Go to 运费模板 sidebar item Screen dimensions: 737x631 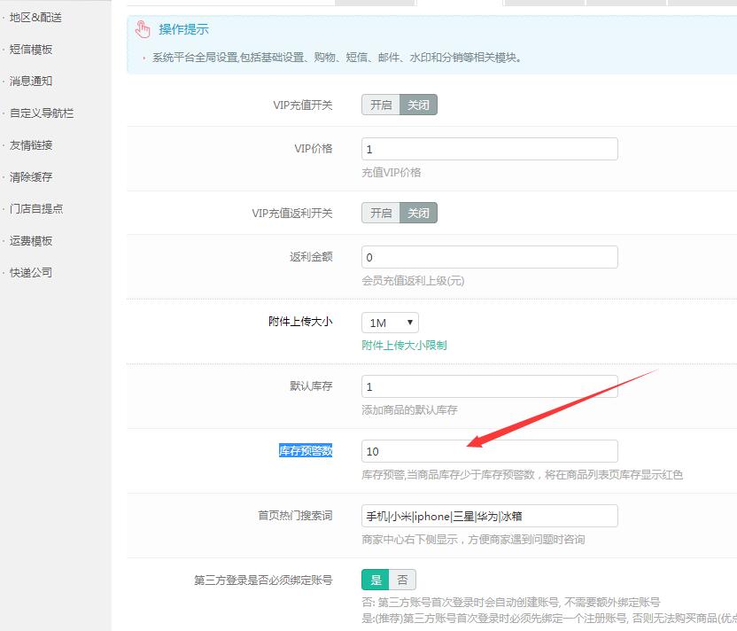(x=31, y=241)
